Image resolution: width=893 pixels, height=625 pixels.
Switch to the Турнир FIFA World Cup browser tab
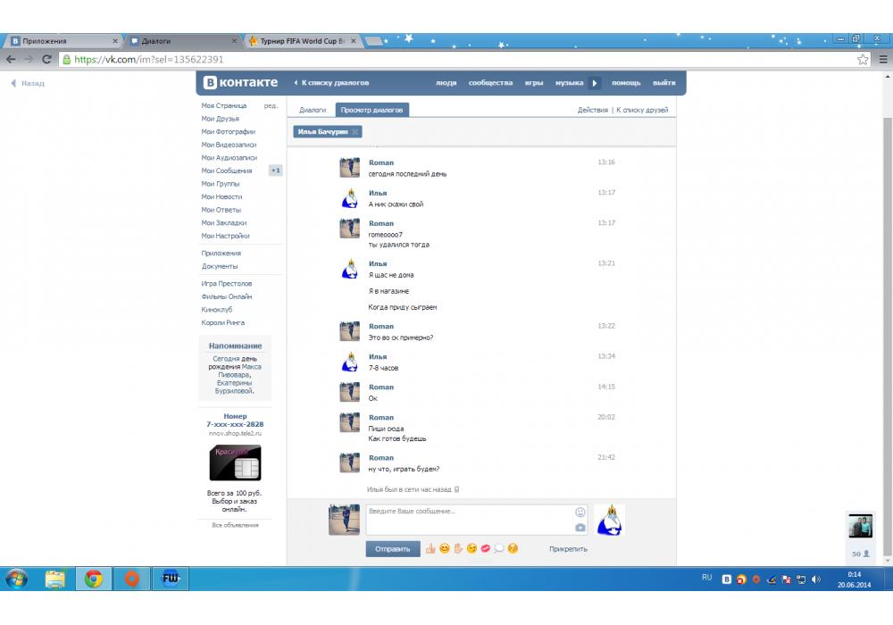(304, 41)
